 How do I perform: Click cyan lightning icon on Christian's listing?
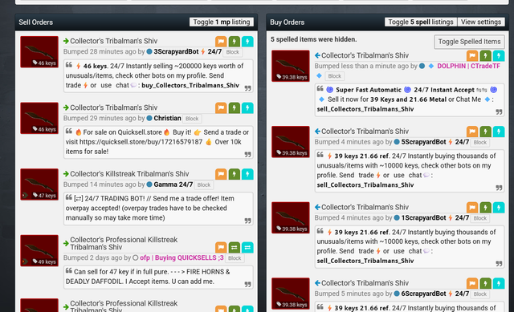point(247,108)
